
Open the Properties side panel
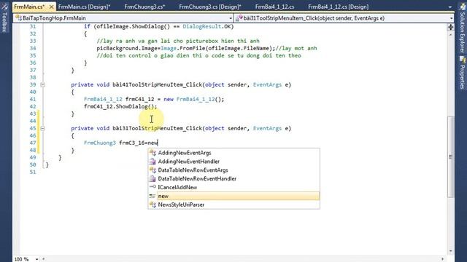point(462,73)
